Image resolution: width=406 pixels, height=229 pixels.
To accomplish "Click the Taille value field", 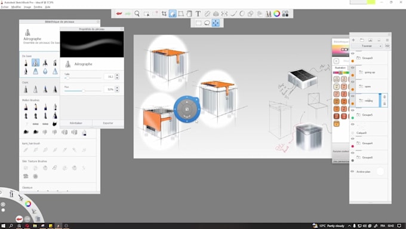I will point(109,77).
